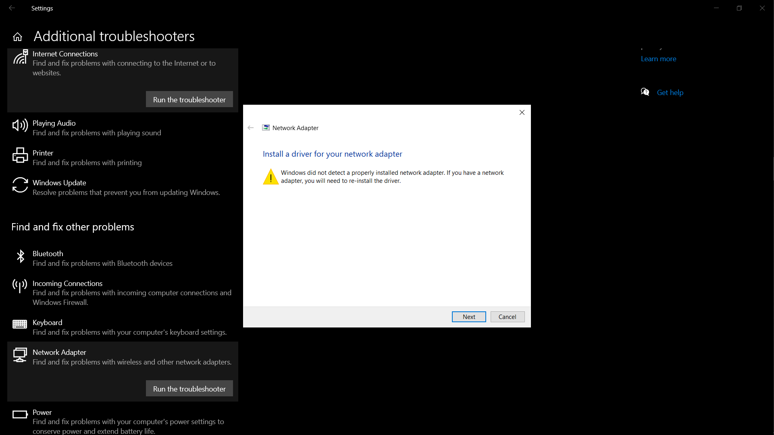Click the Bluetooth icon
The image size is (774, 435).
[20, 256]
